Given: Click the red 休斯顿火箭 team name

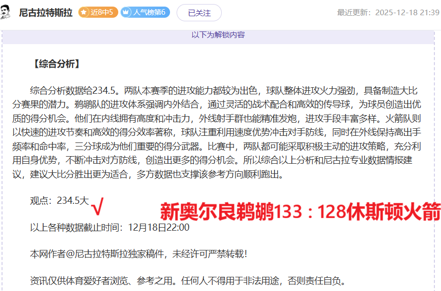Looking at the screenshot, I should point(394,212).
